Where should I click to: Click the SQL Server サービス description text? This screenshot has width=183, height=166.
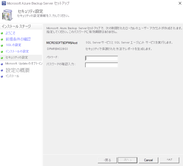pyautogui.click(x=129, y=43)
